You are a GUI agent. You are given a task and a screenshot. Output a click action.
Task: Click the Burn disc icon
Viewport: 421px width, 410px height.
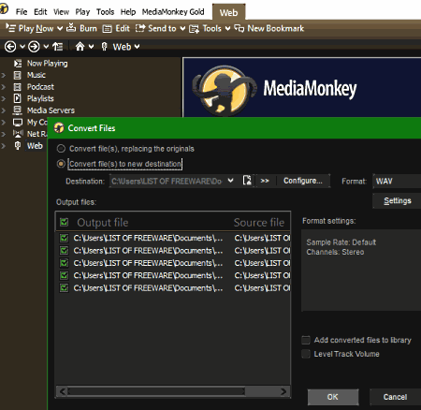(71, 28)
